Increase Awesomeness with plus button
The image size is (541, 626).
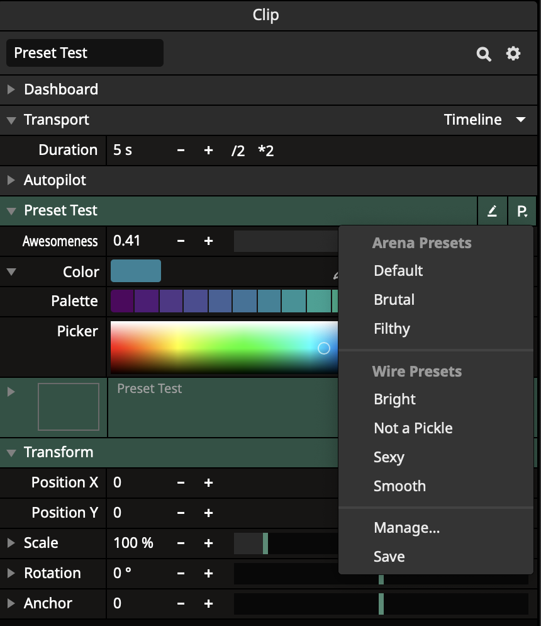tap(208, 241)
